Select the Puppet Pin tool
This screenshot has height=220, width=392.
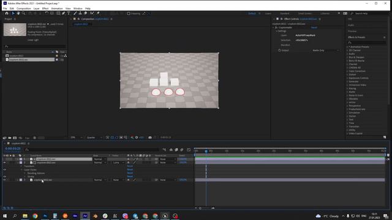pos(98,13)
